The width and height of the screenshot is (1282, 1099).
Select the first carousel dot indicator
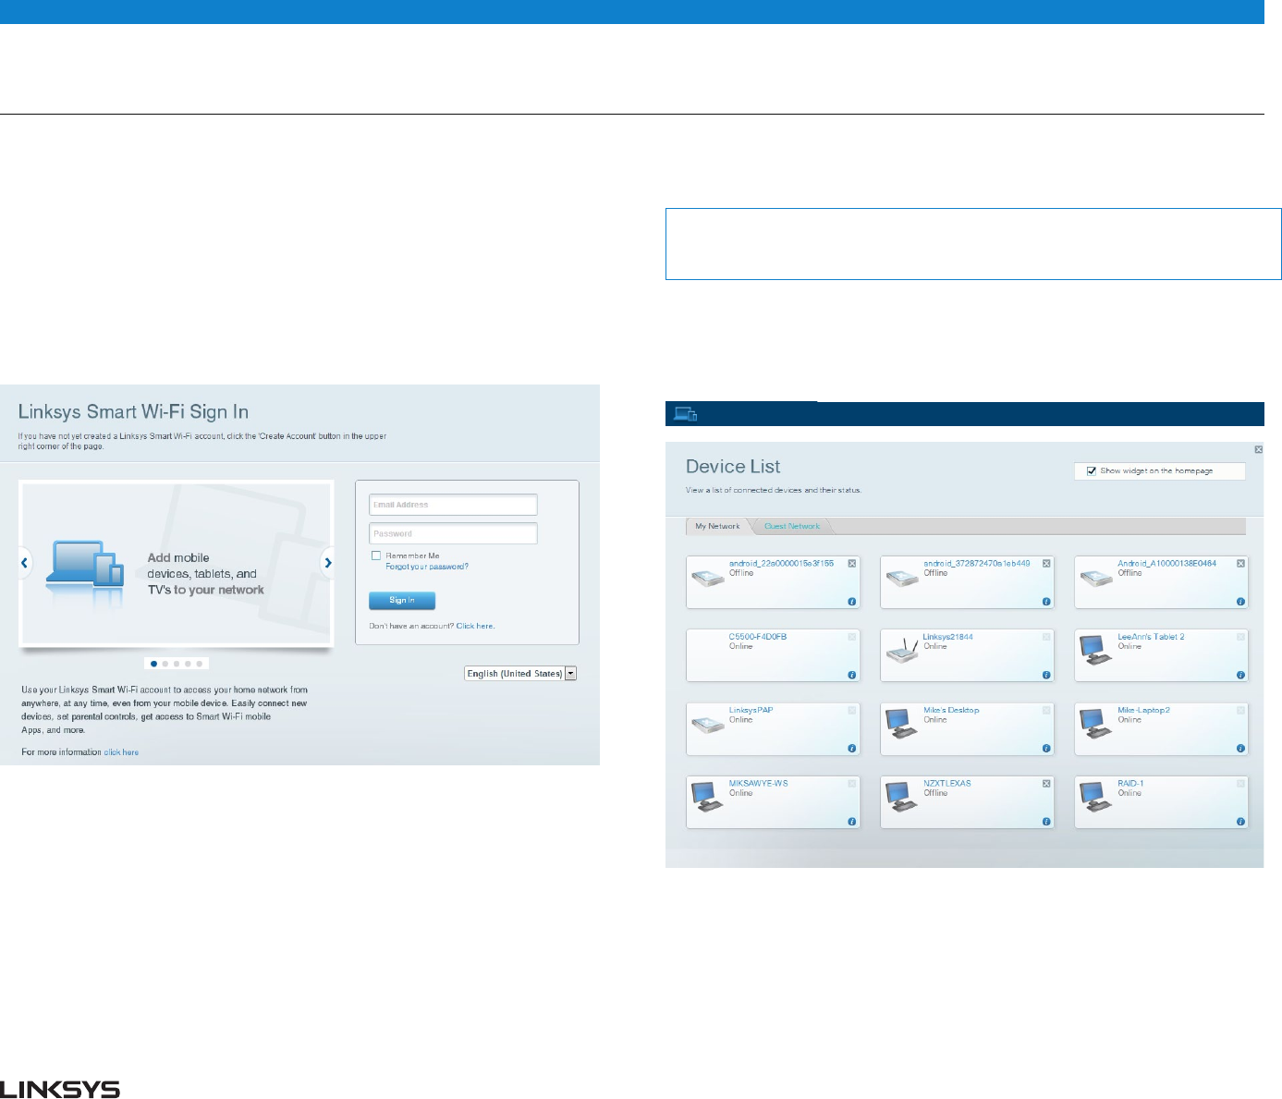[153, 664]
